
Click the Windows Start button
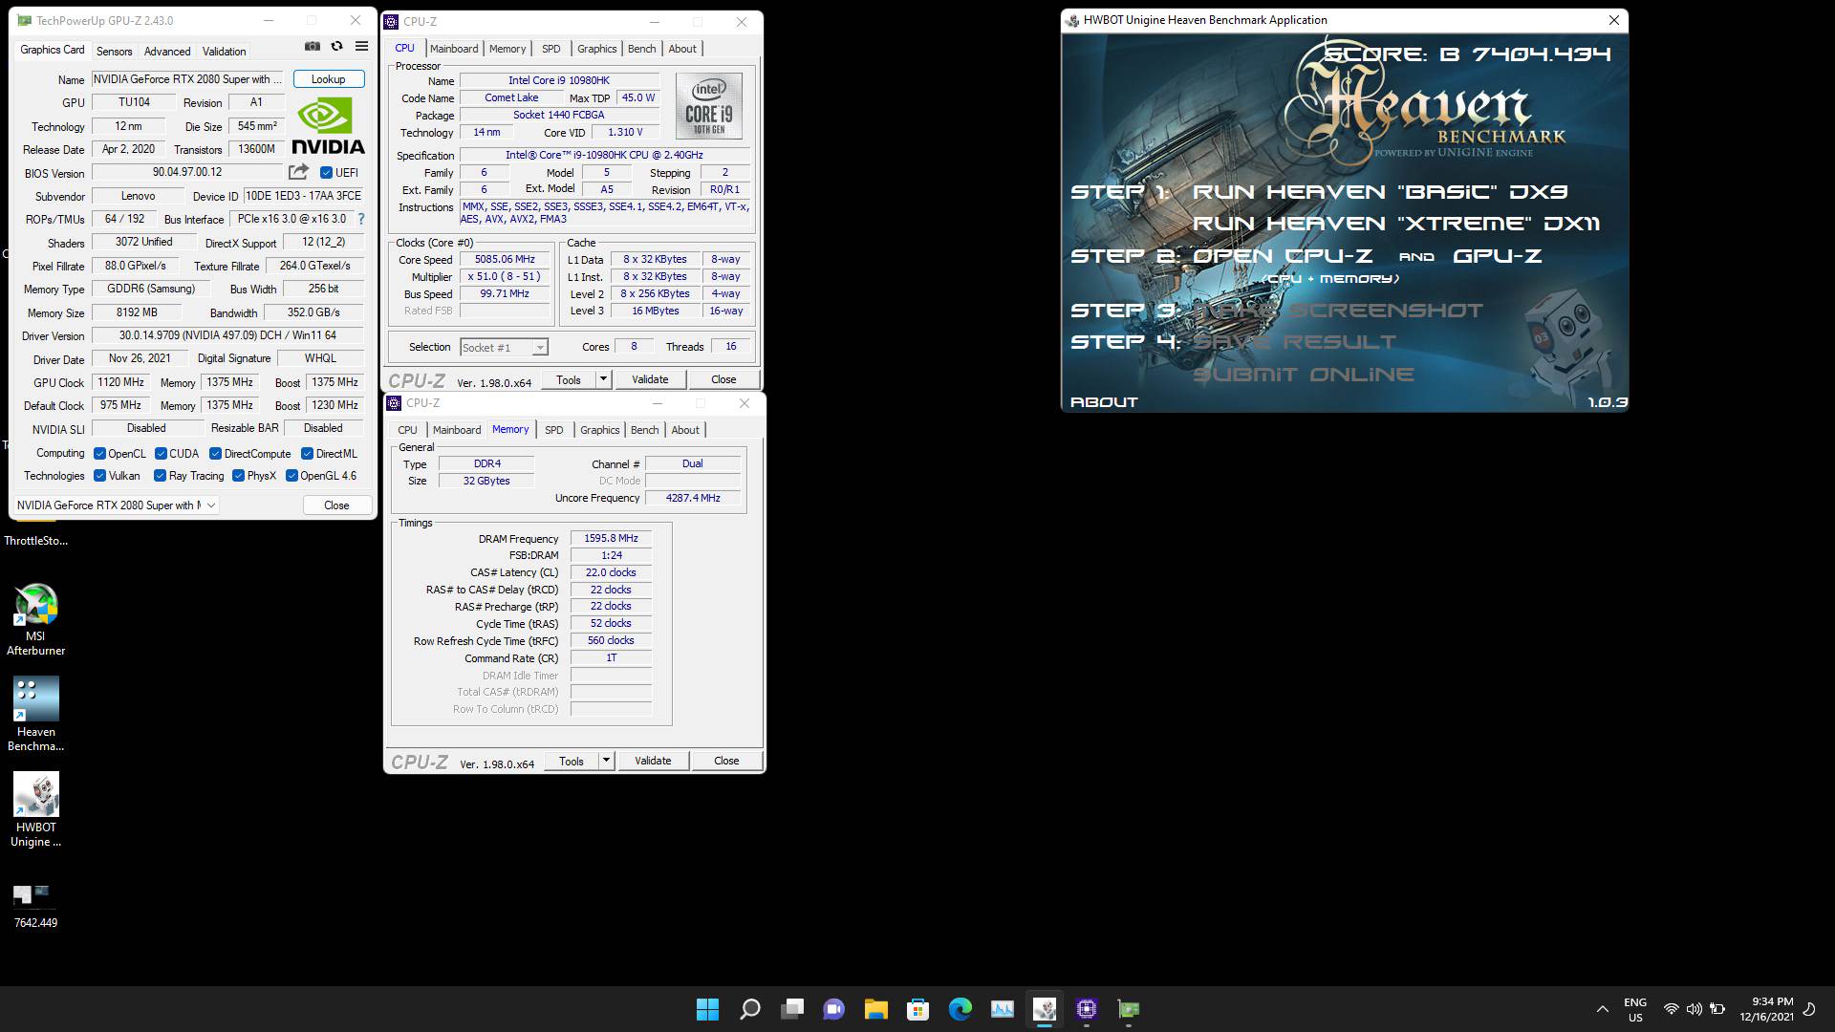click(707, 1009)
